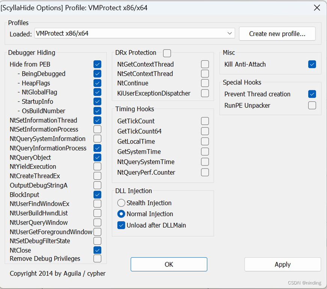
Task: Enable GetTickCount checkbox
Action: coord(205,121)
